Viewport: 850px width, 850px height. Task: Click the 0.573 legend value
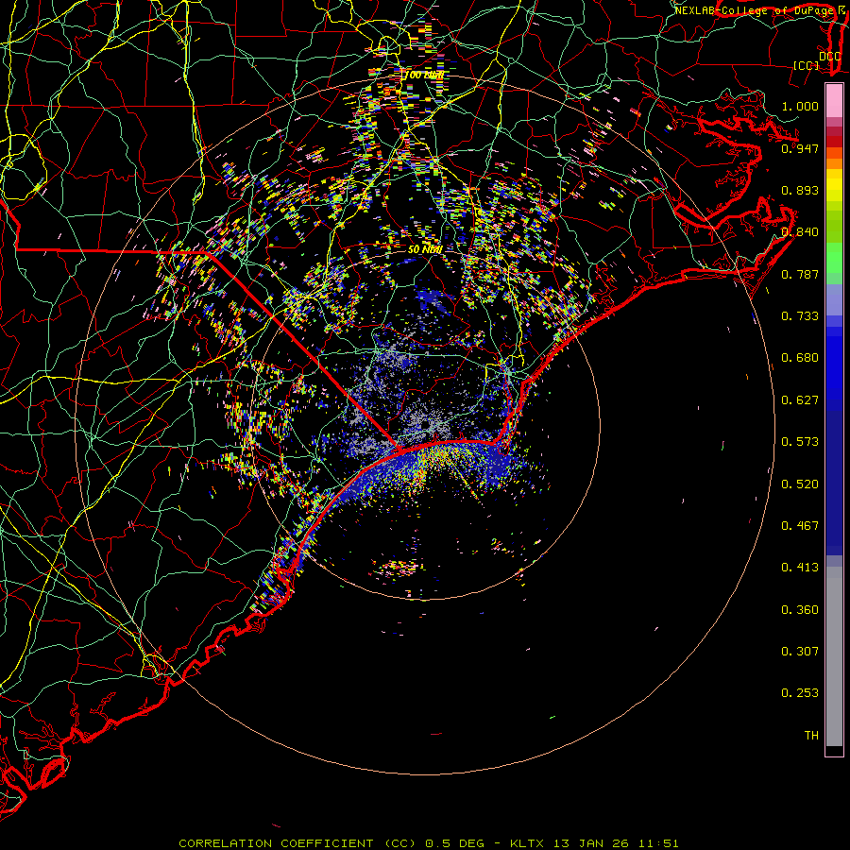pyautogui.click(x=800, y=442)
